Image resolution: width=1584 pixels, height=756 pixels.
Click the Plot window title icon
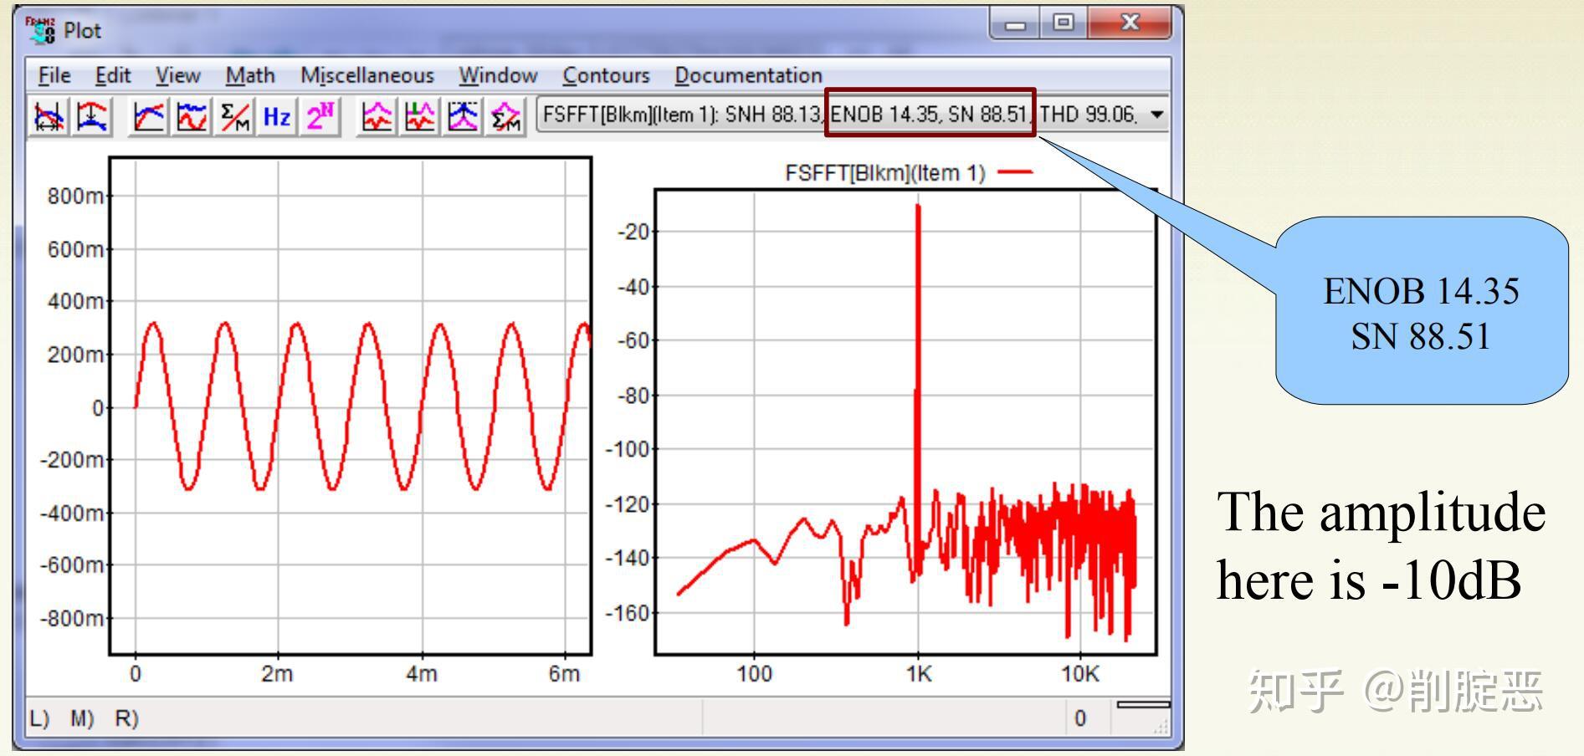coord(39,30)
